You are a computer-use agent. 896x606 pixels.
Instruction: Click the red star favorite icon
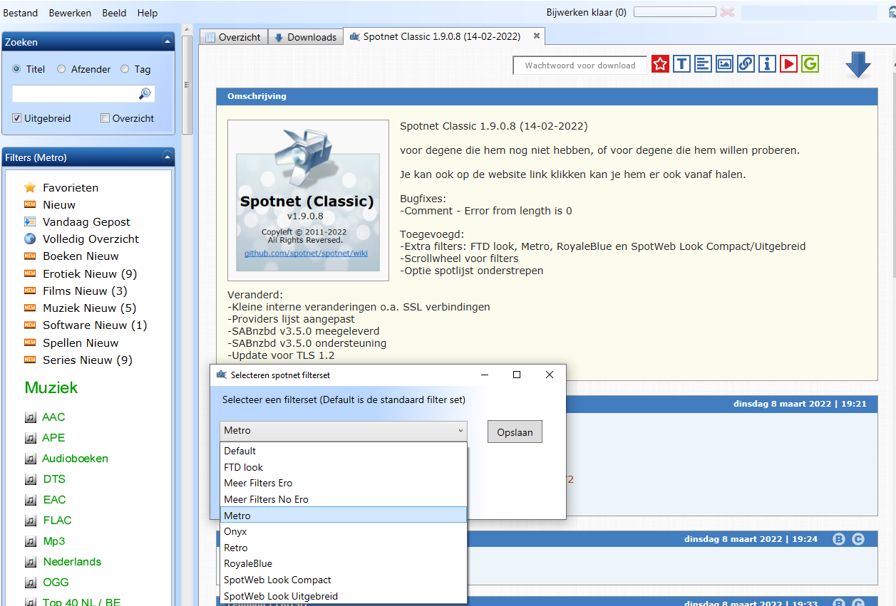pos(660,64)
